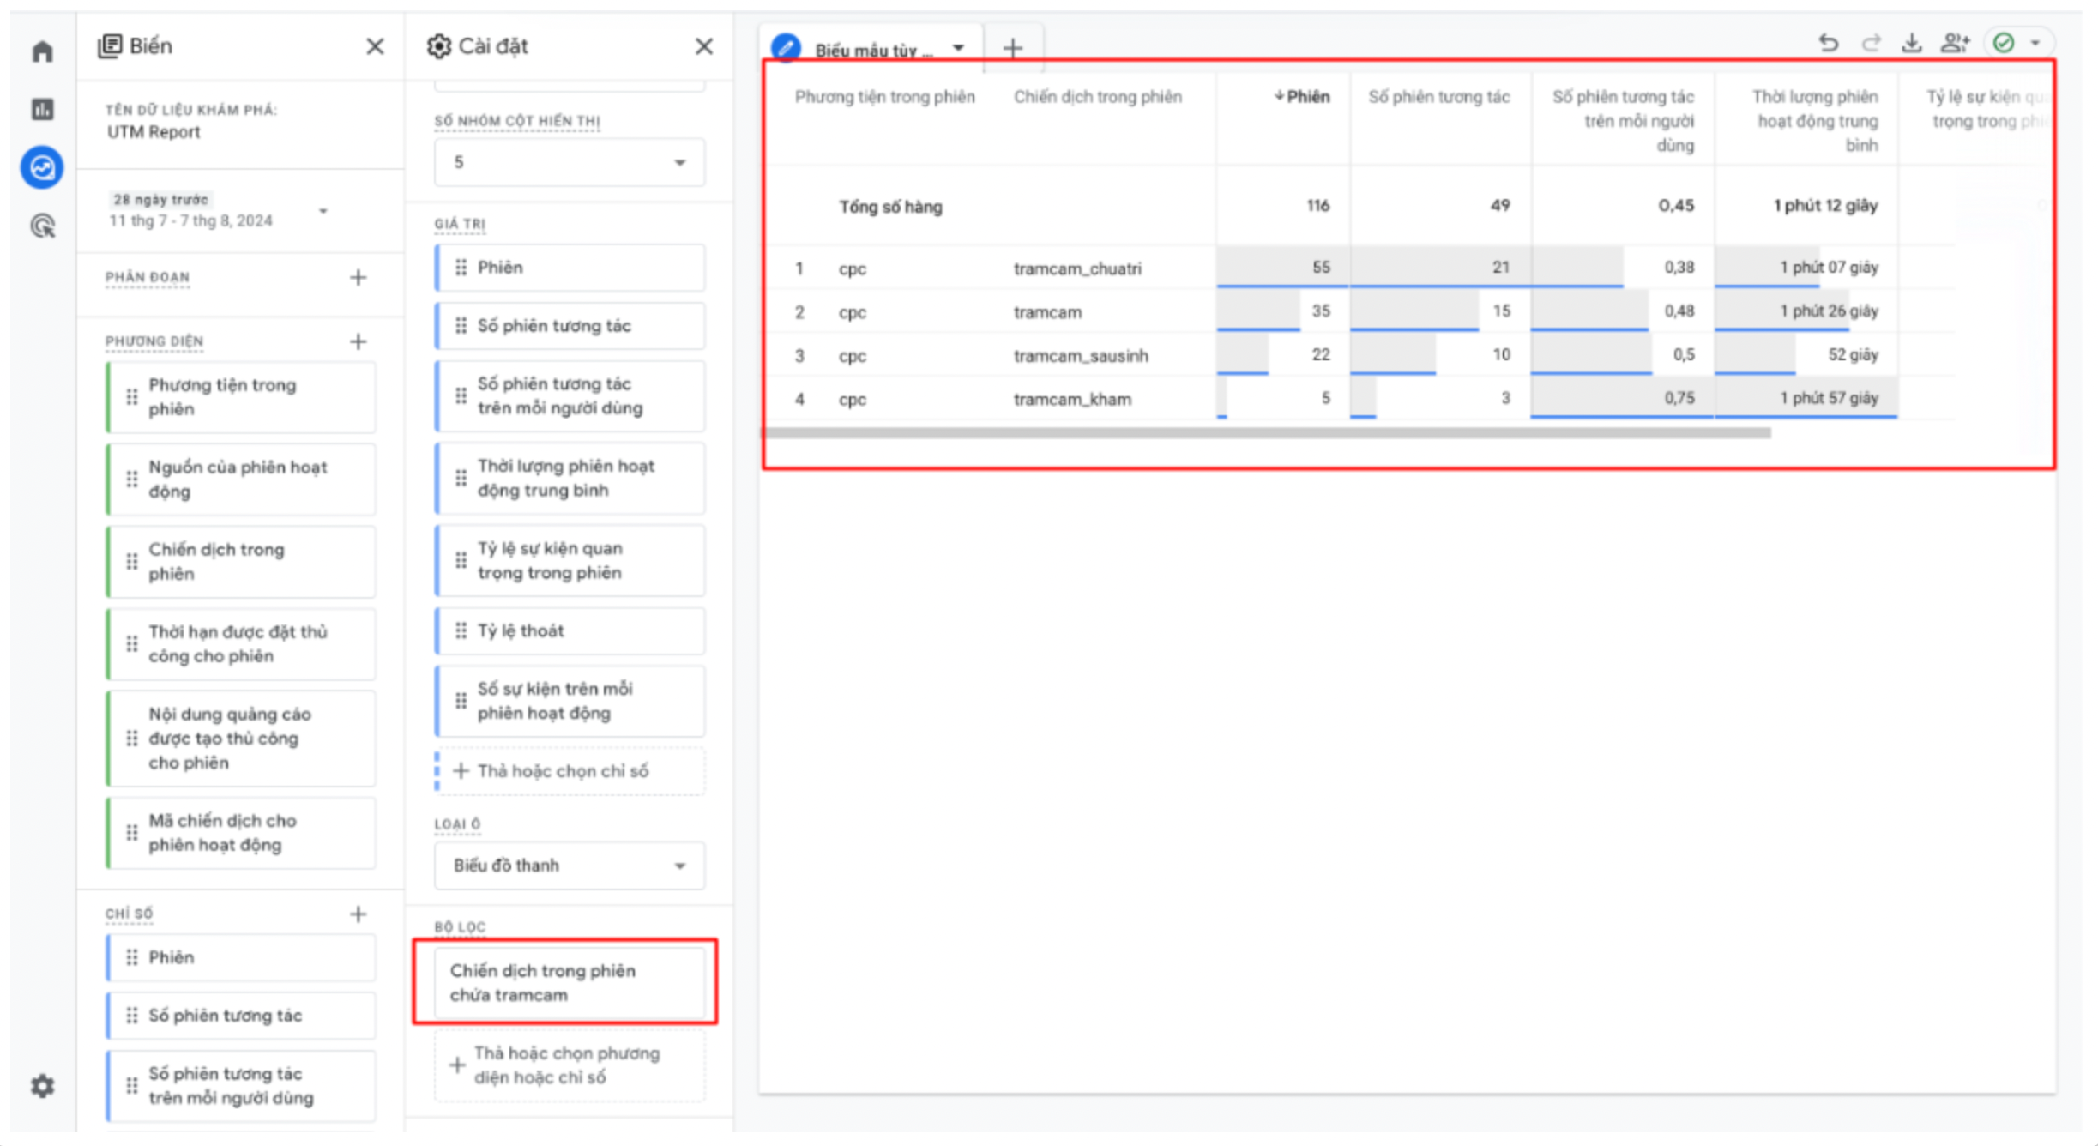The height and width of the screenshot is (1146, 2098).
Task: Select Thời hạn được đặt thủ công dimension
Action: coord(241,644)
